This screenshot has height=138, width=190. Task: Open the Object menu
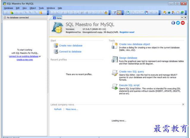point(33,8)
